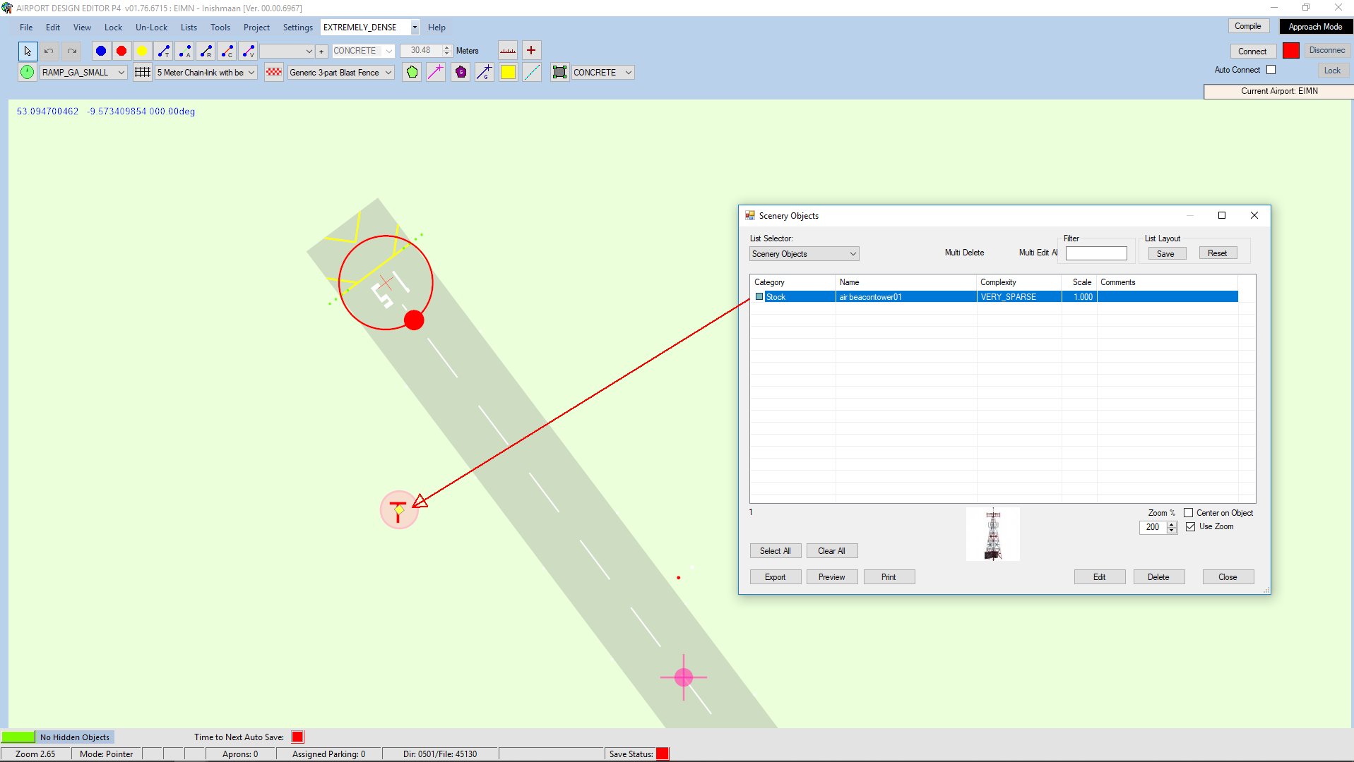Select the yellow circle node tool

click(142, 51)
